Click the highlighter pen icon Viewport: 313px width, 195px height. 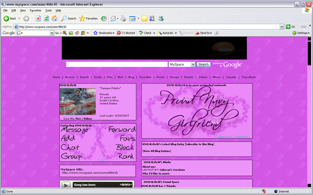[x=217, y=33]
